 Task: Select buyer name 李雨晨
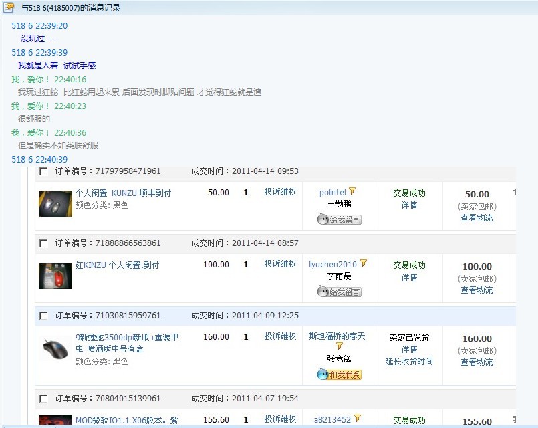click(x=339, y=276)
